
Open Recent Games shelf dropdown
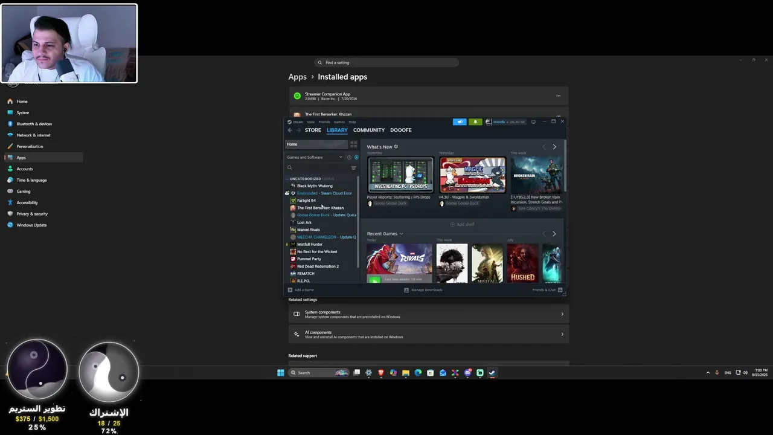(x=401, y=234)
